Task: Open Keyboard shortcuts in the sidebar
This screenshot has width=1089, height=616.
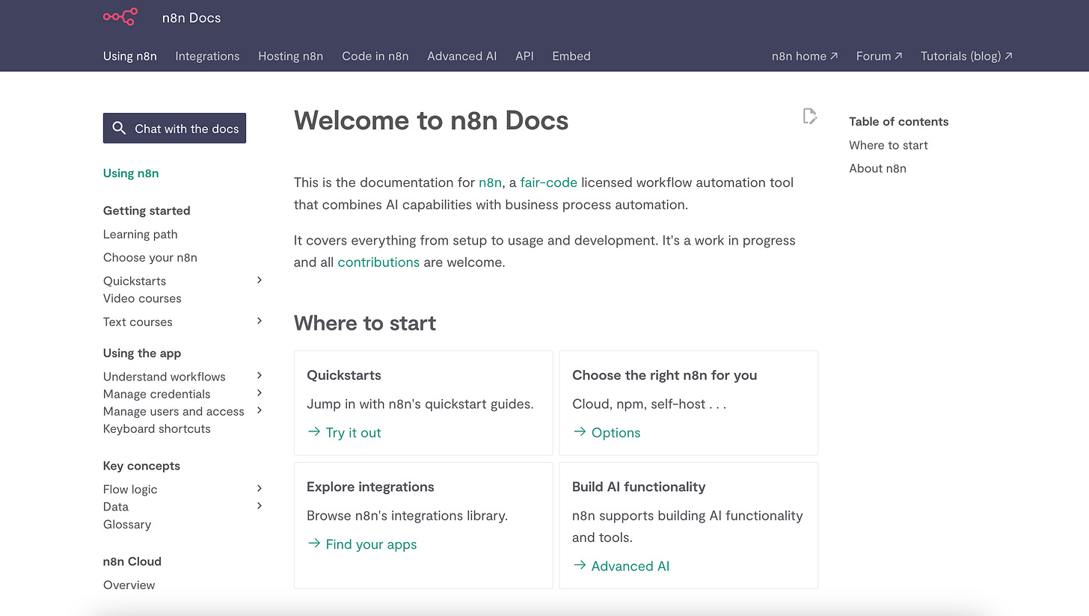Action: pyautogui.click(x=157, y=428)
